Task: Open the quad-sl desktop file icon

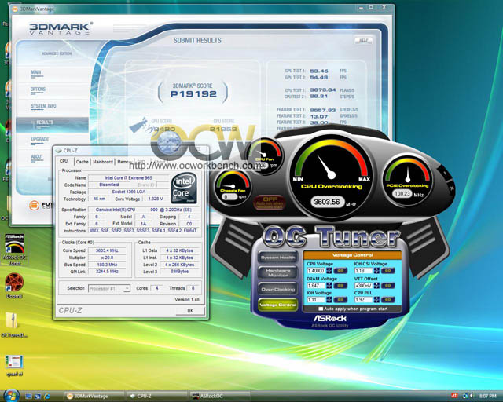Action: (14, 365)
